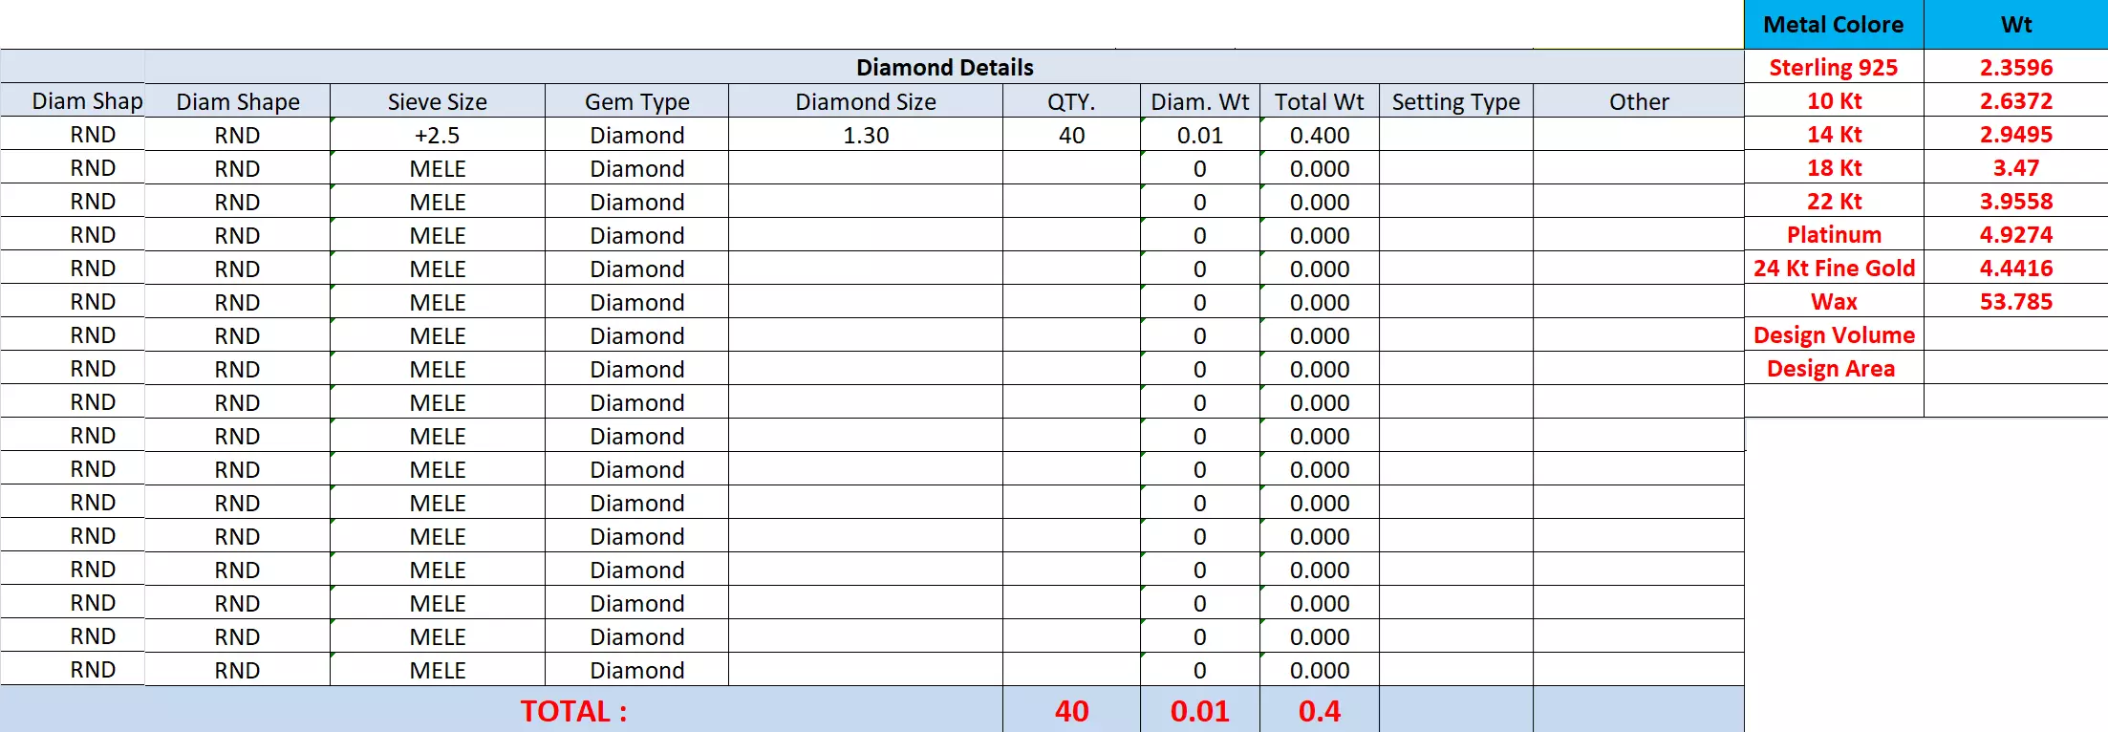The height and width of the screenshot is (732, 2108).
Task: Select the Other column header
Action: click(x=1639, y=101)
